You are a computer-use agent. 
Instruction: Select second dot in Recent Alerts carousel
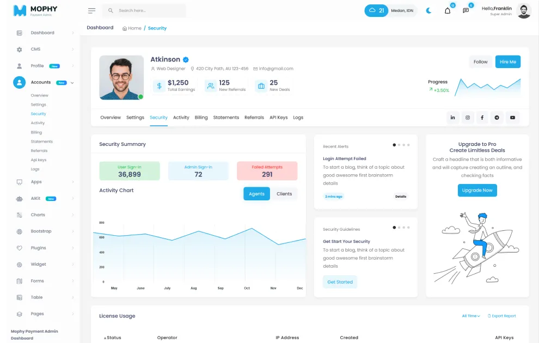pos(399,145)
